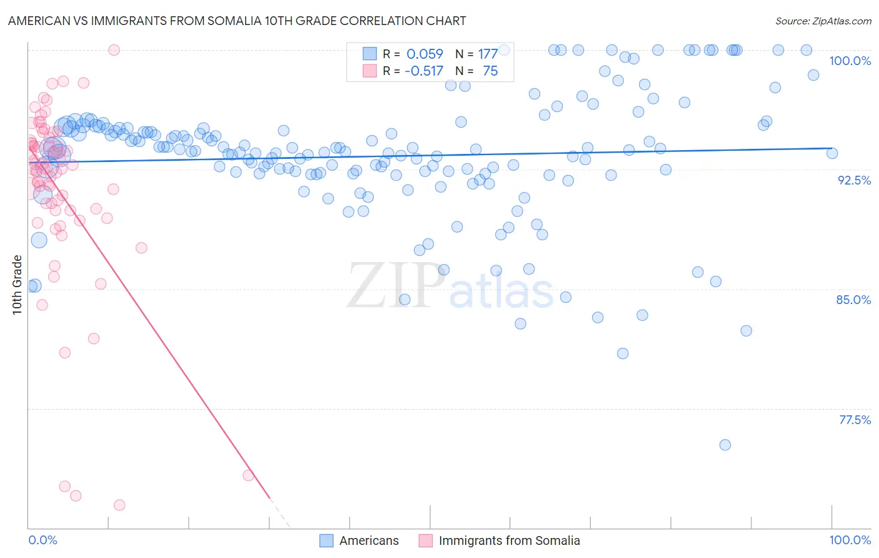Image resolution: width=879 pixels, height=558 pixels.
Task: Click the R = -0.517 correlation value
Action: [x=413, y=71]
